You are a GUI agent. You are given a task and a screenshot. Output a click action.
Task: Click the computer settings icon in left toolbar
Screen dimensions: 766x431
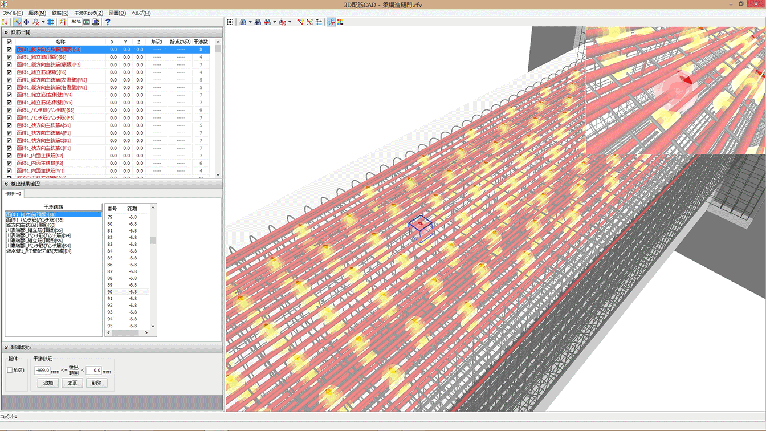[96, 22]
